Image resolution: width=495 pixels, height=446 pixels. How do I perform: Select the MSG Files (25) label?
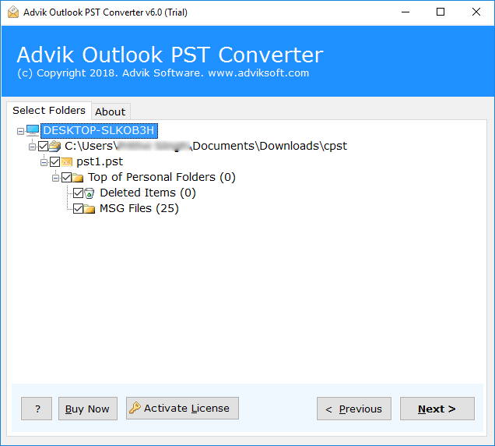coord(139,209)
